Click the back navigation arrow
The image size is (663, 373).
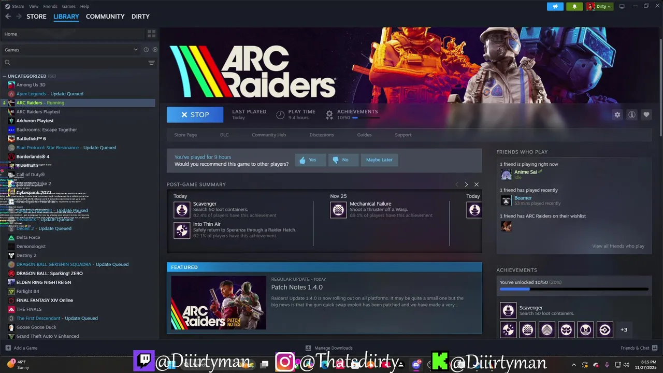coord(8,17)
